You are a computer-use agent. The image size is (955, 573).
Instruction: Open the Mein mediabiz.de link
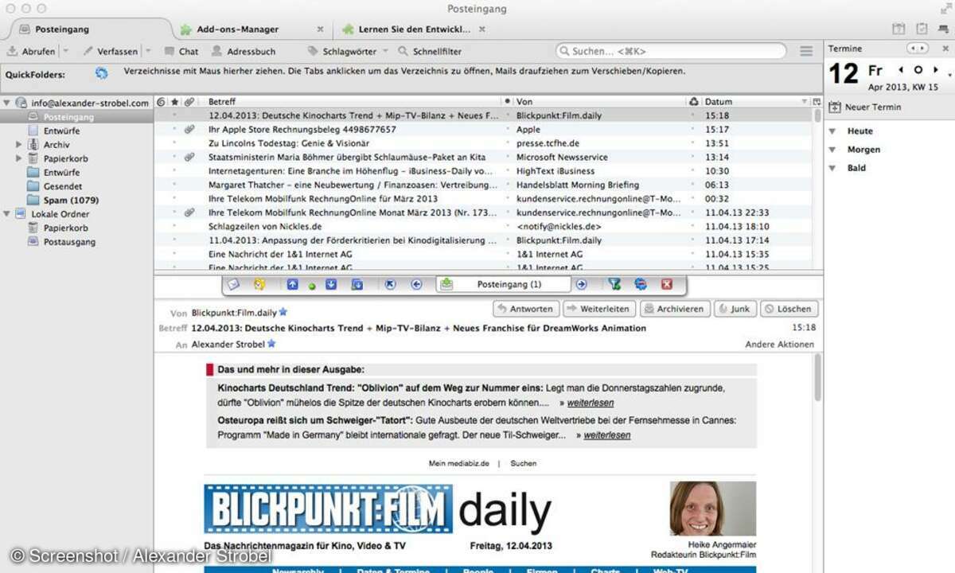click(x=459, y=463)
